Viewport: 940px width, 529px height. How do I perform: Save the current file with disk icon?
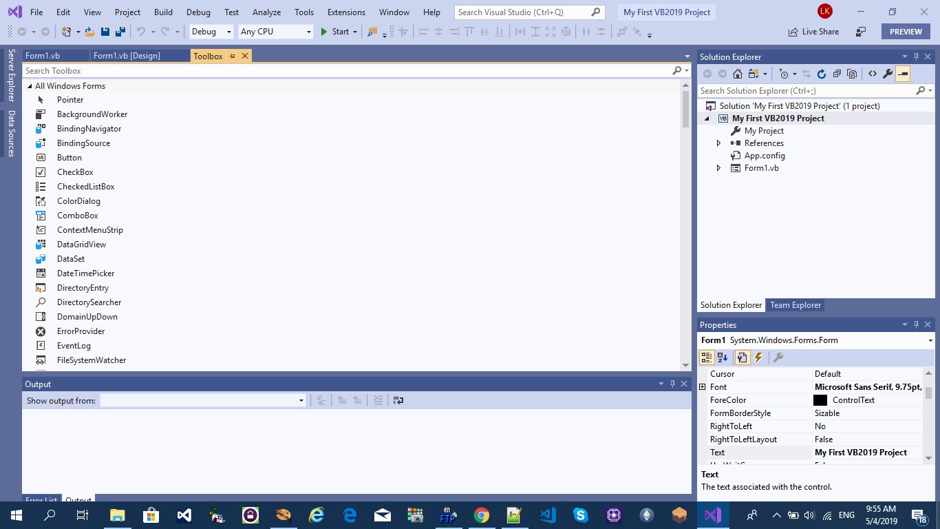pos(105,32)
